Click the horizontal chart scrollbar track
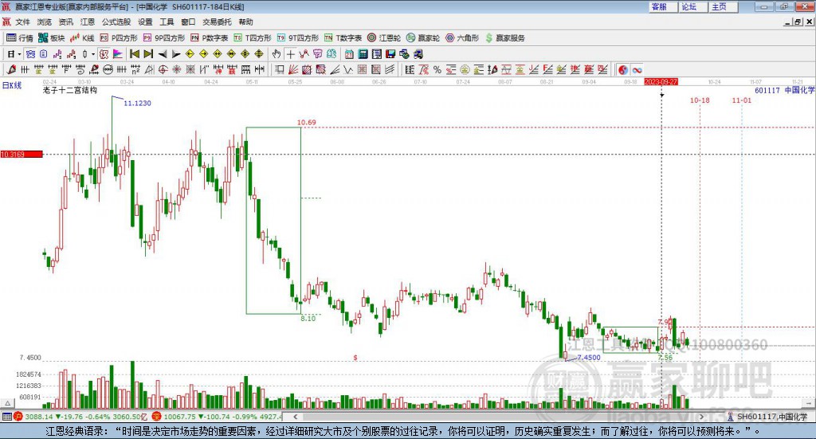 tap(498, 417)
